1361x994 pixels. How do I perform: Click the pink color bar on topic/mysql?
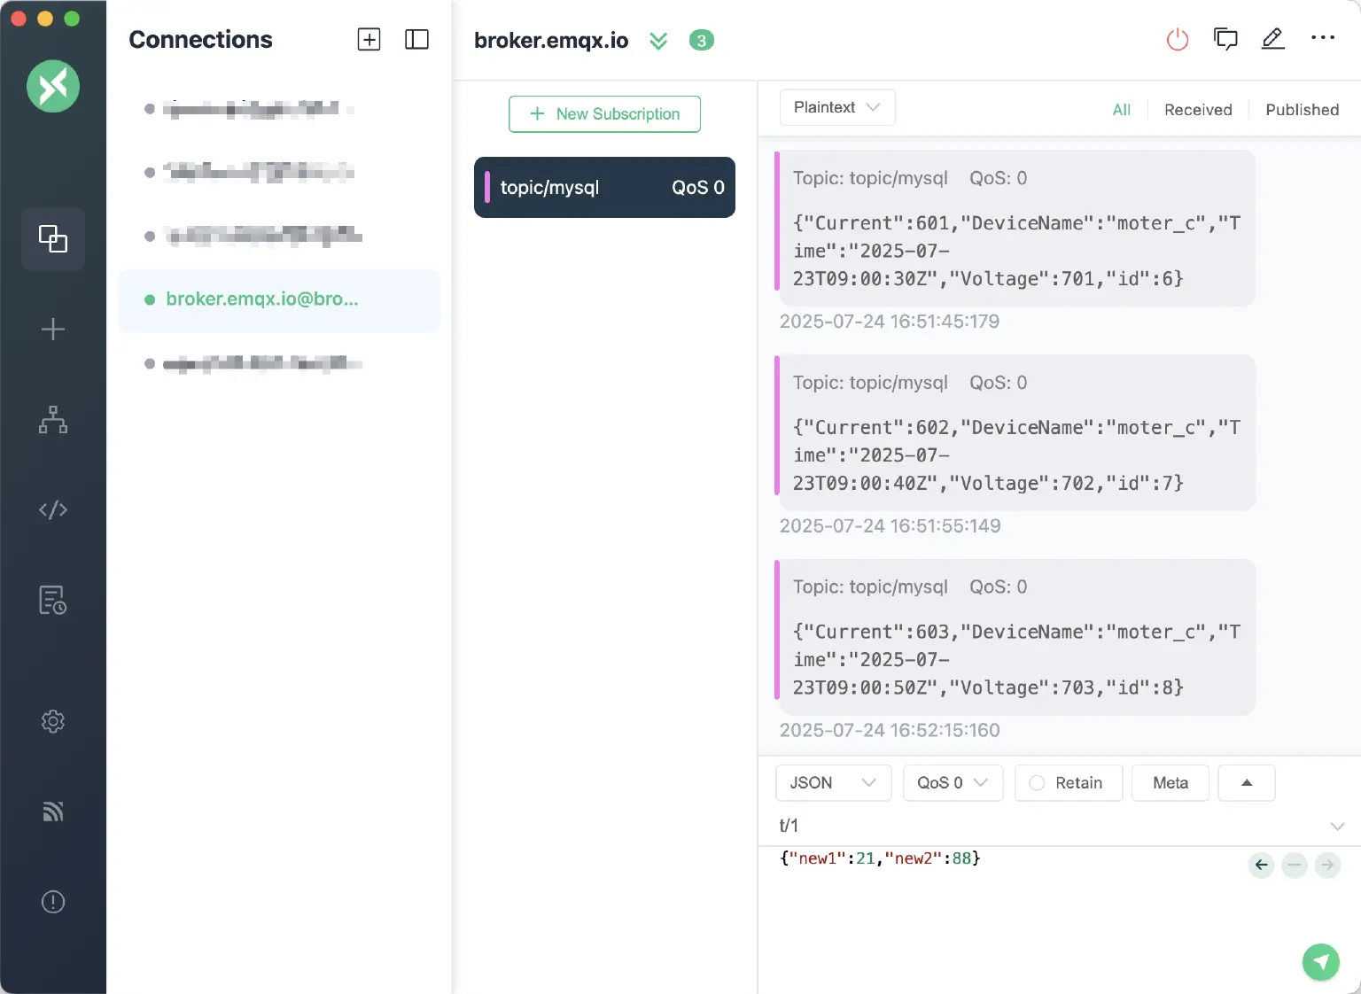pos(487,187)
